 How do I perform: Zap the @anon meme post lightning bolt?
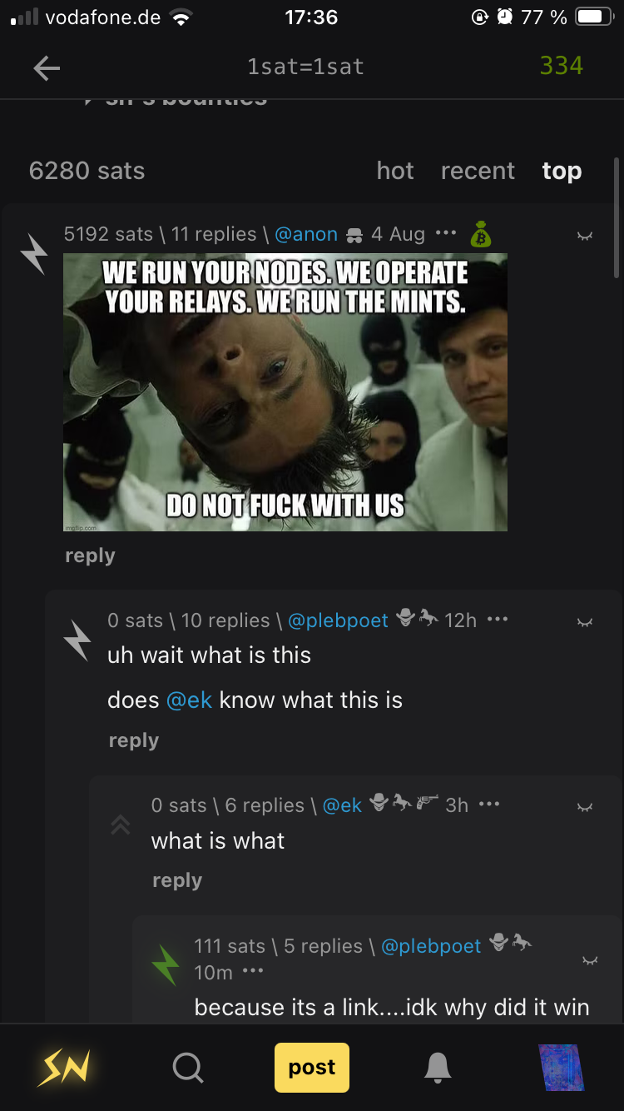[x=34, y=255]
